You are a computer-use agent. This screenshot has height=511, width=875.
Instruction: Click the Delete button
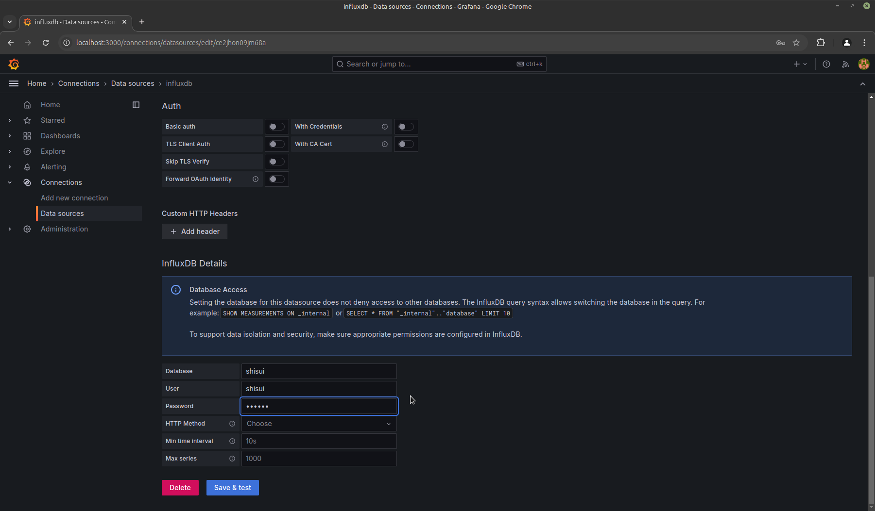click(x=180, y=488)
